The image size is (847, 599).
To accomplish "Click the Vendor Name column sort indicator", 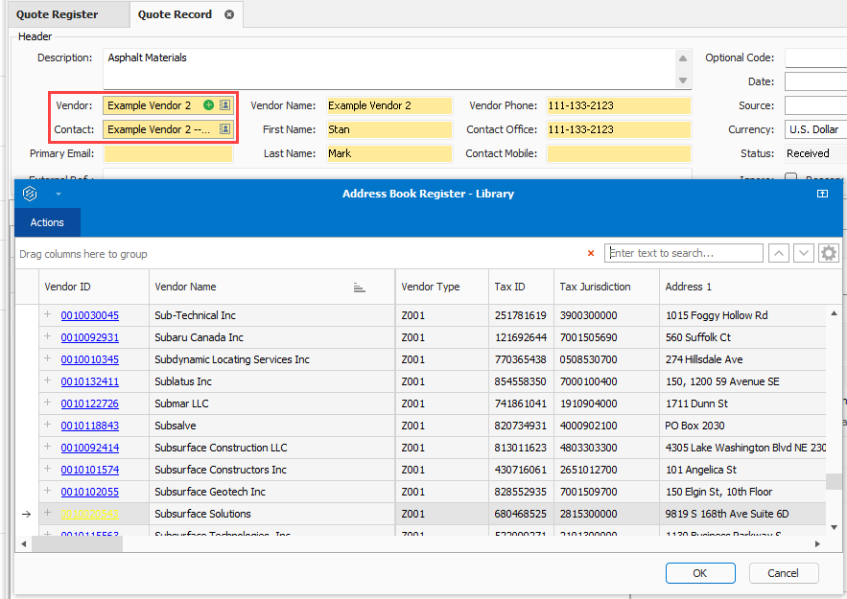I will click(x=360, y=287).
